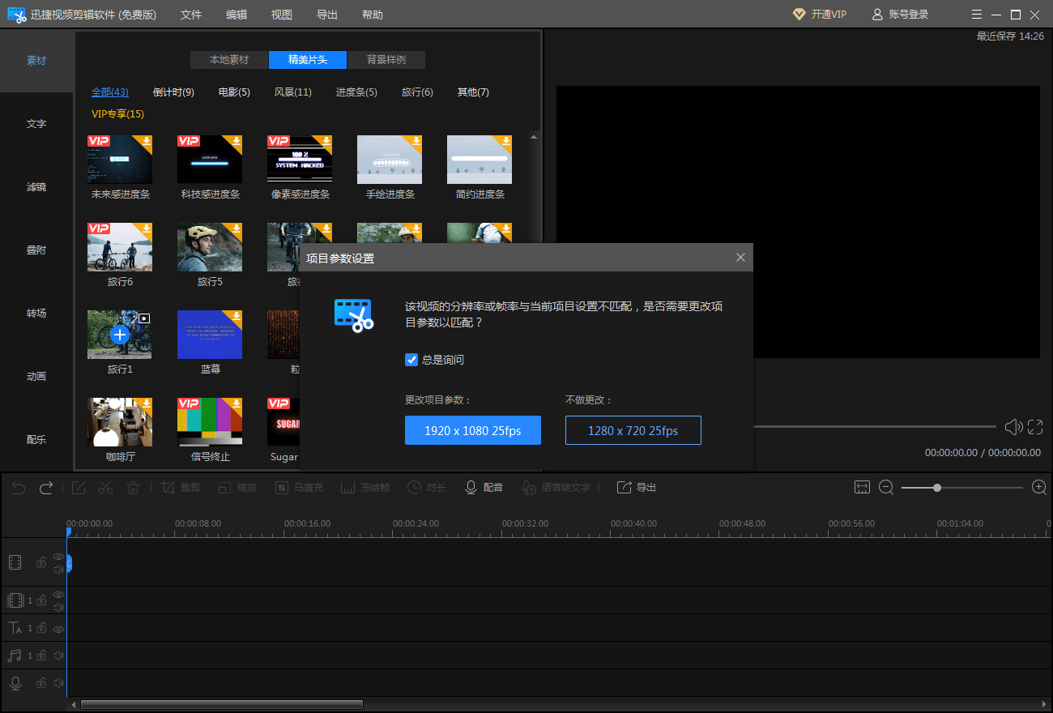Image resolution: width=1053 pixels, height=713 pixels.
Task: Uncheck the 总是询问 checkbox
Action: coord(411,360)
